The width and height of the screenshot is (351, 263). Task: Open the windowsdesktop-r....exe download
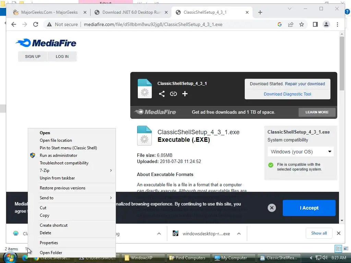click(x=202, y=234)
